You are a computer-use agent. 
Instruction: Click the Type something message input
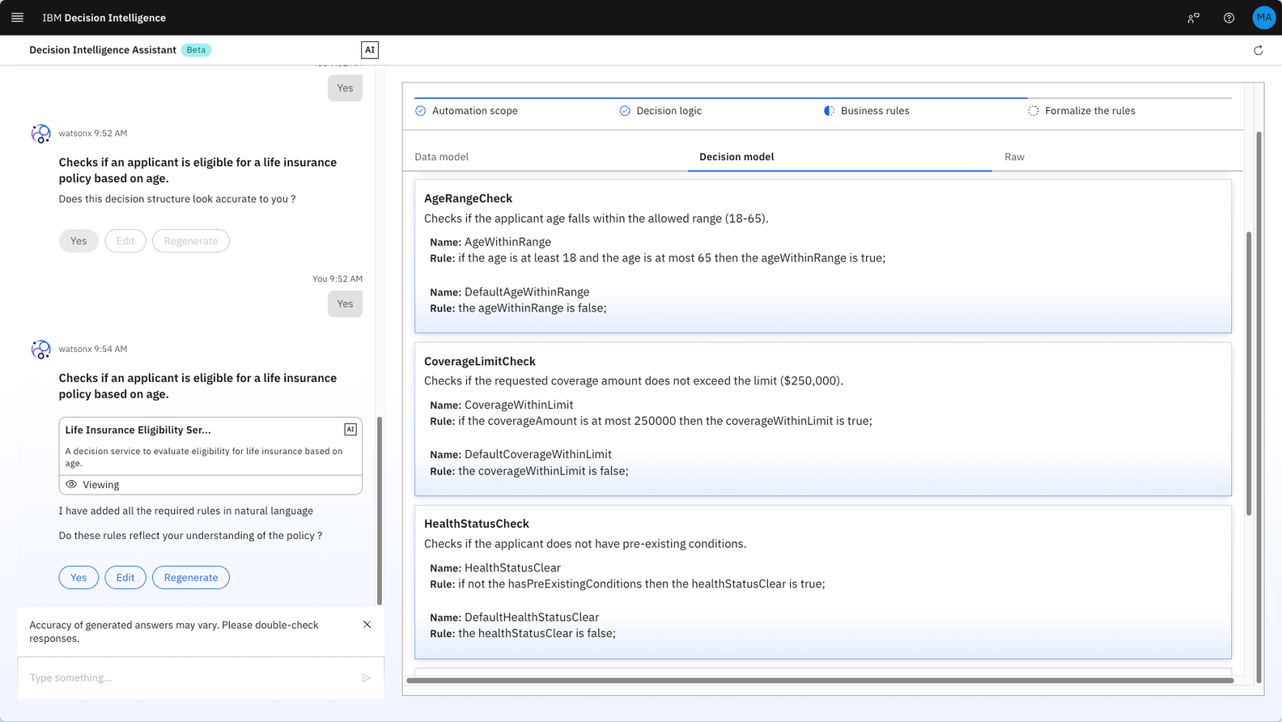pos(190,677)
